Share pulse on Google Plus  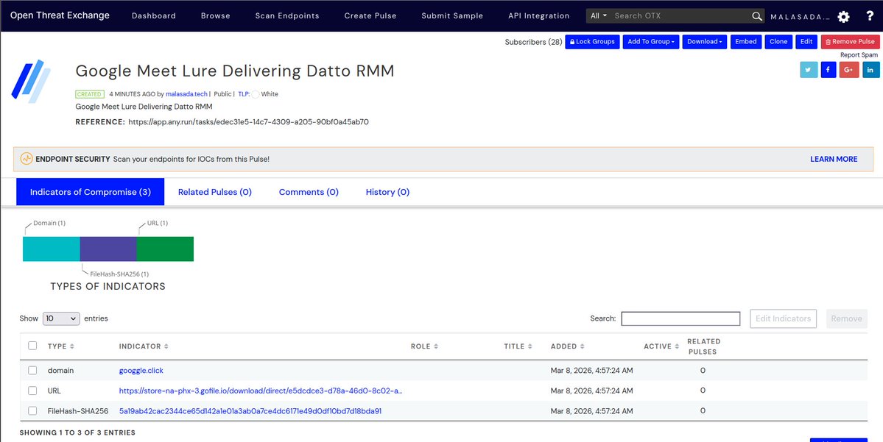(x=849, y=70)
